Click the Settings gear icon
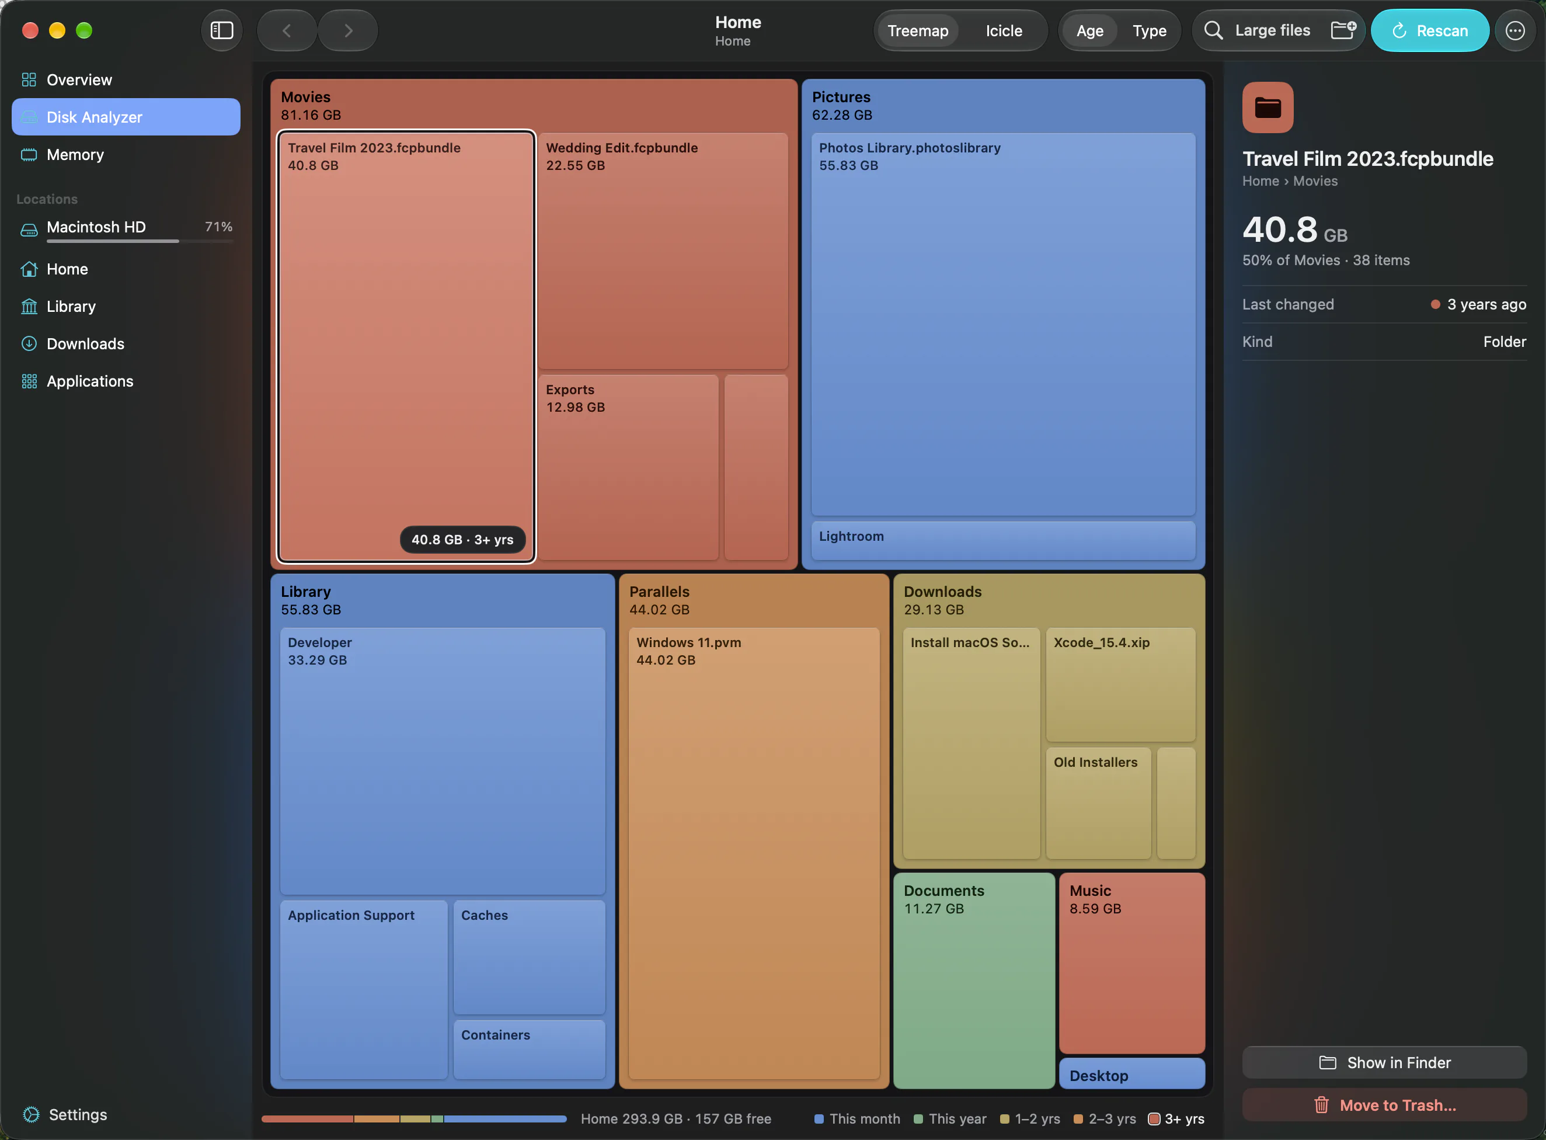 point(30,1114)
